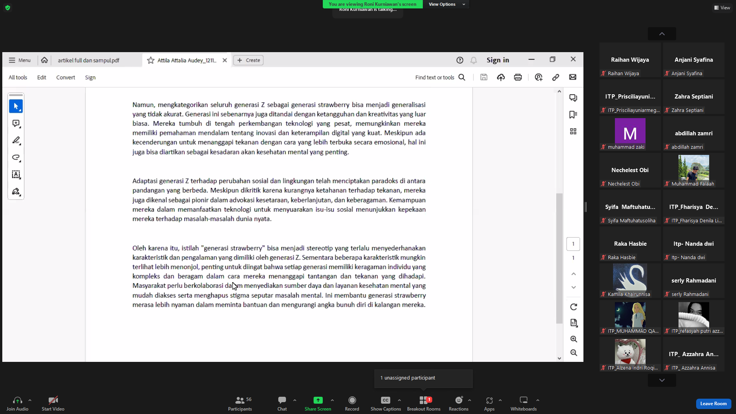Zoom in on the PDF
Screen dimensions: 736x414
[573, 339]
